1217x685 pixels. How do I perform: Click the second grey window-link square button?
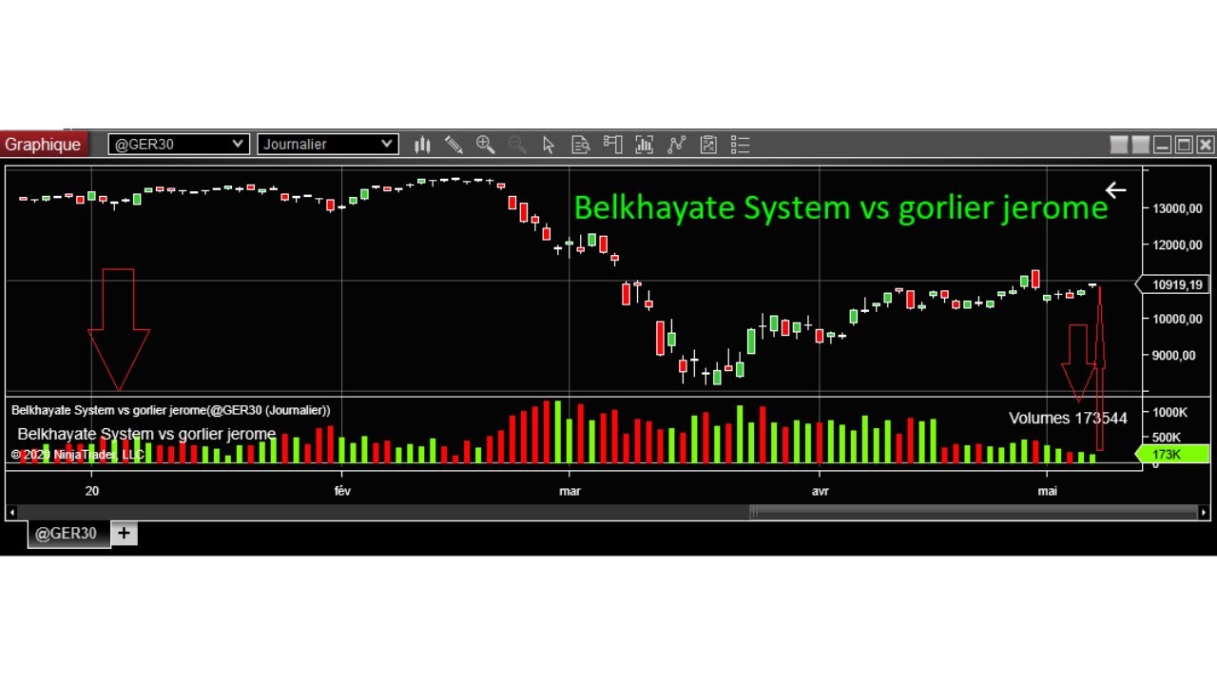click(1141, 145)
